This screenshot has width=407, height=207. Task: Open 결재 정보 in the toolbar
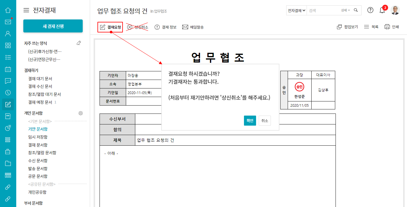coord(165,27)
